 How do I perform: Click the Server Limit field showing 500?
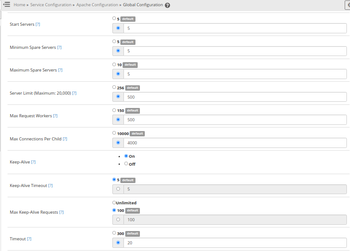click(235, 97)
